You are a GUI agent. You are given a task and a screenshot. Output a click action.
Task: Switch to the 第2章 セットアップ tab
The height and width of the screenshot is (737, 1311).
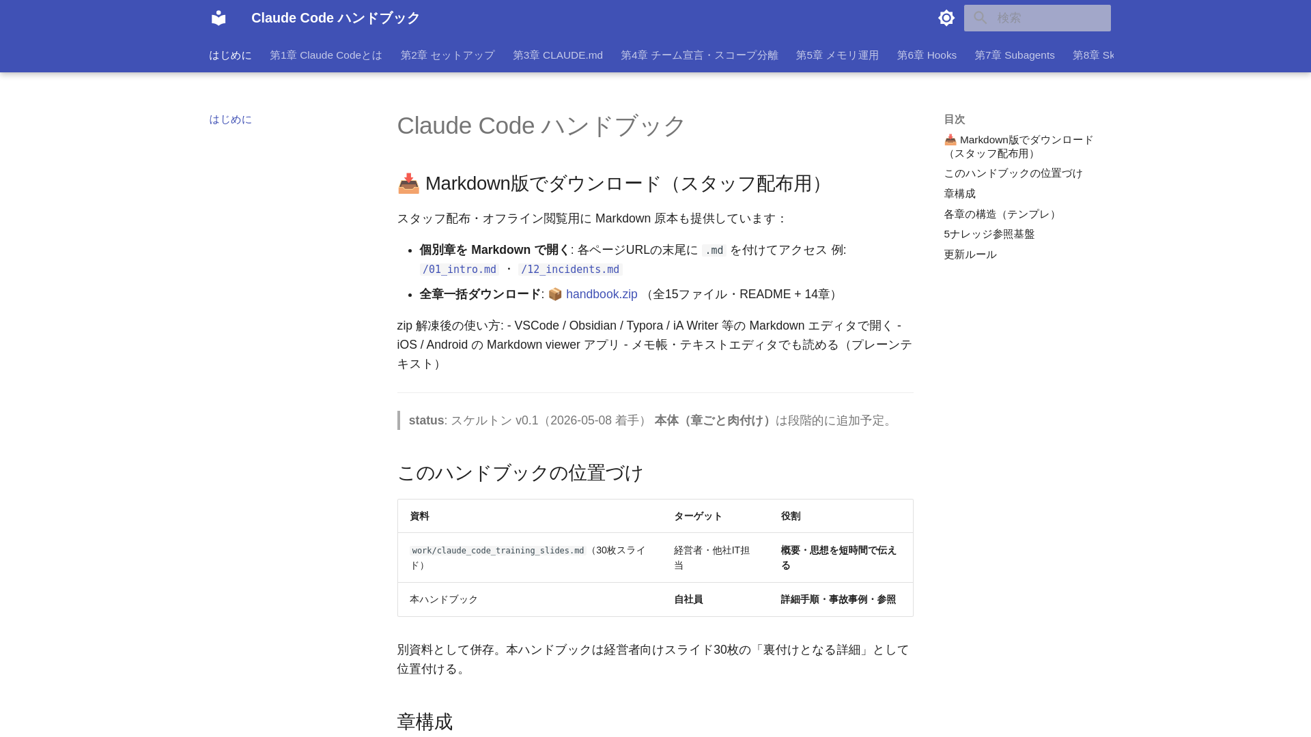pyautogui.click(x=447, y=55)
